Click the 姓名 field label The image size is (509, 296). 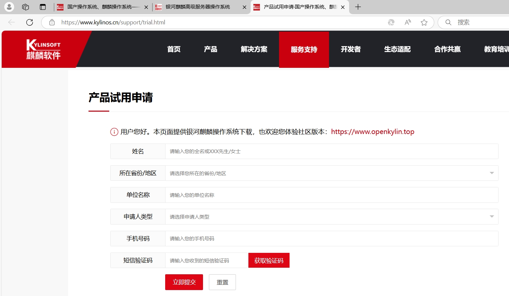click(x=138, y=151)
